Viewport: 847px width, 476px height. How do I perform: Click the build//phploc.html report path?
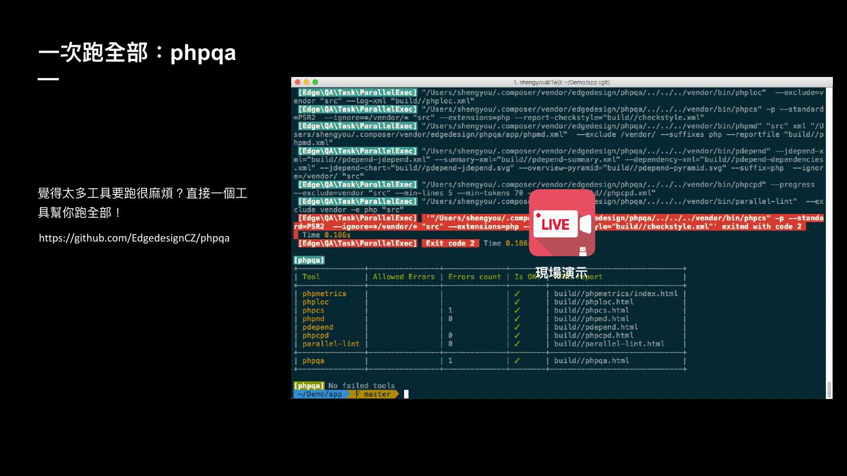tap(593, 302)
